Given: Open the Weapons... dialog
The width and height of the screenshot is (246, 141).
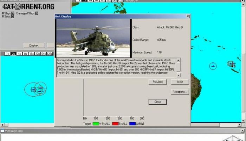Looking at the screenshot, I should 180,92.
